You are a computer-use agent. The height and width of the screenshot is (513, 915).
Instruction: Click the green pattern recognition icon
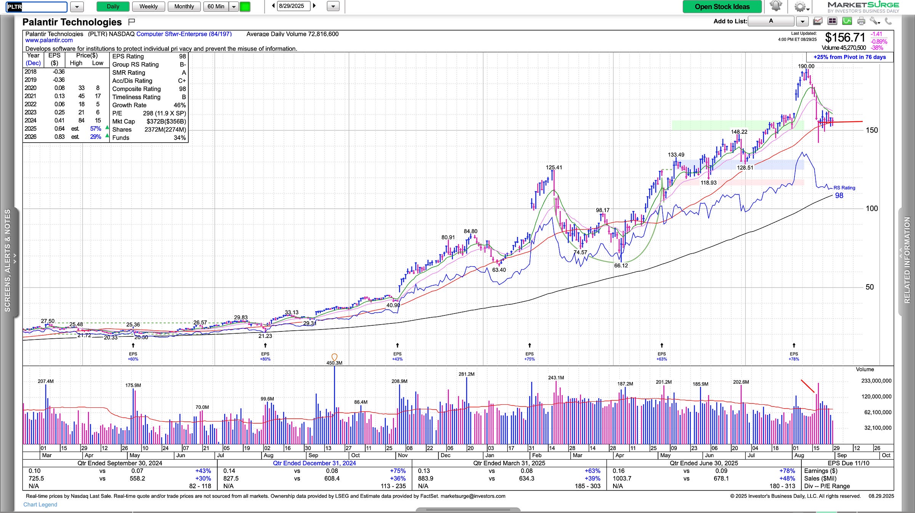847,21
